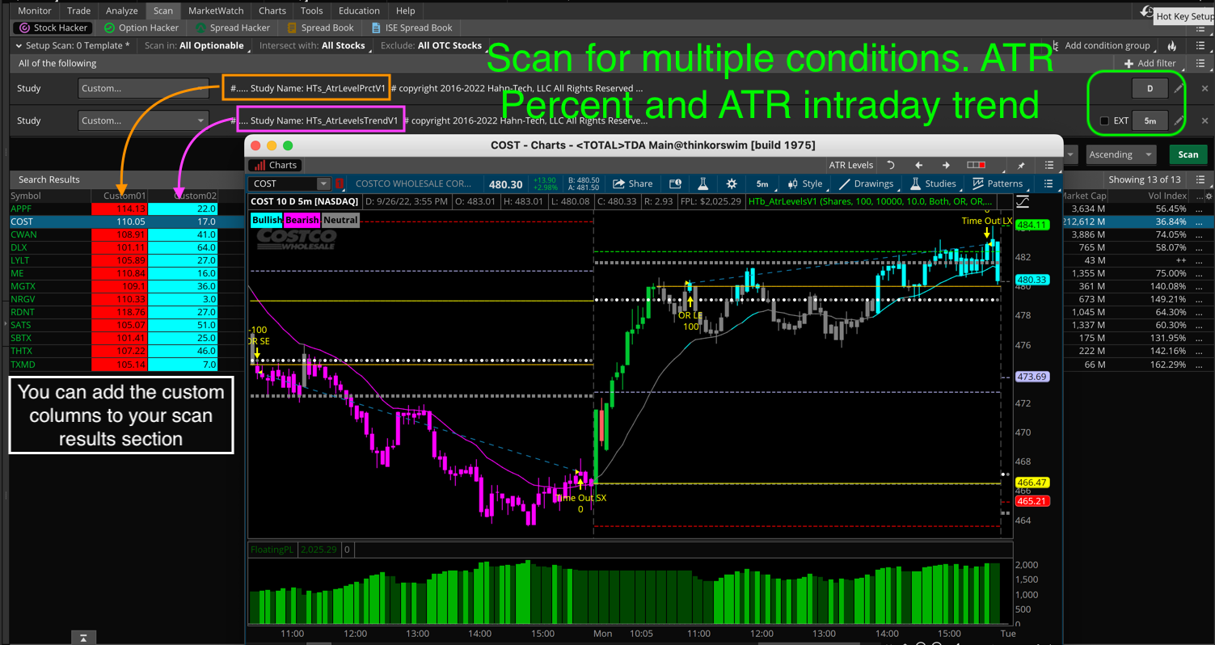1215x645 pixels.
Task: Click the Add filter button
Action: [1150, 63]
